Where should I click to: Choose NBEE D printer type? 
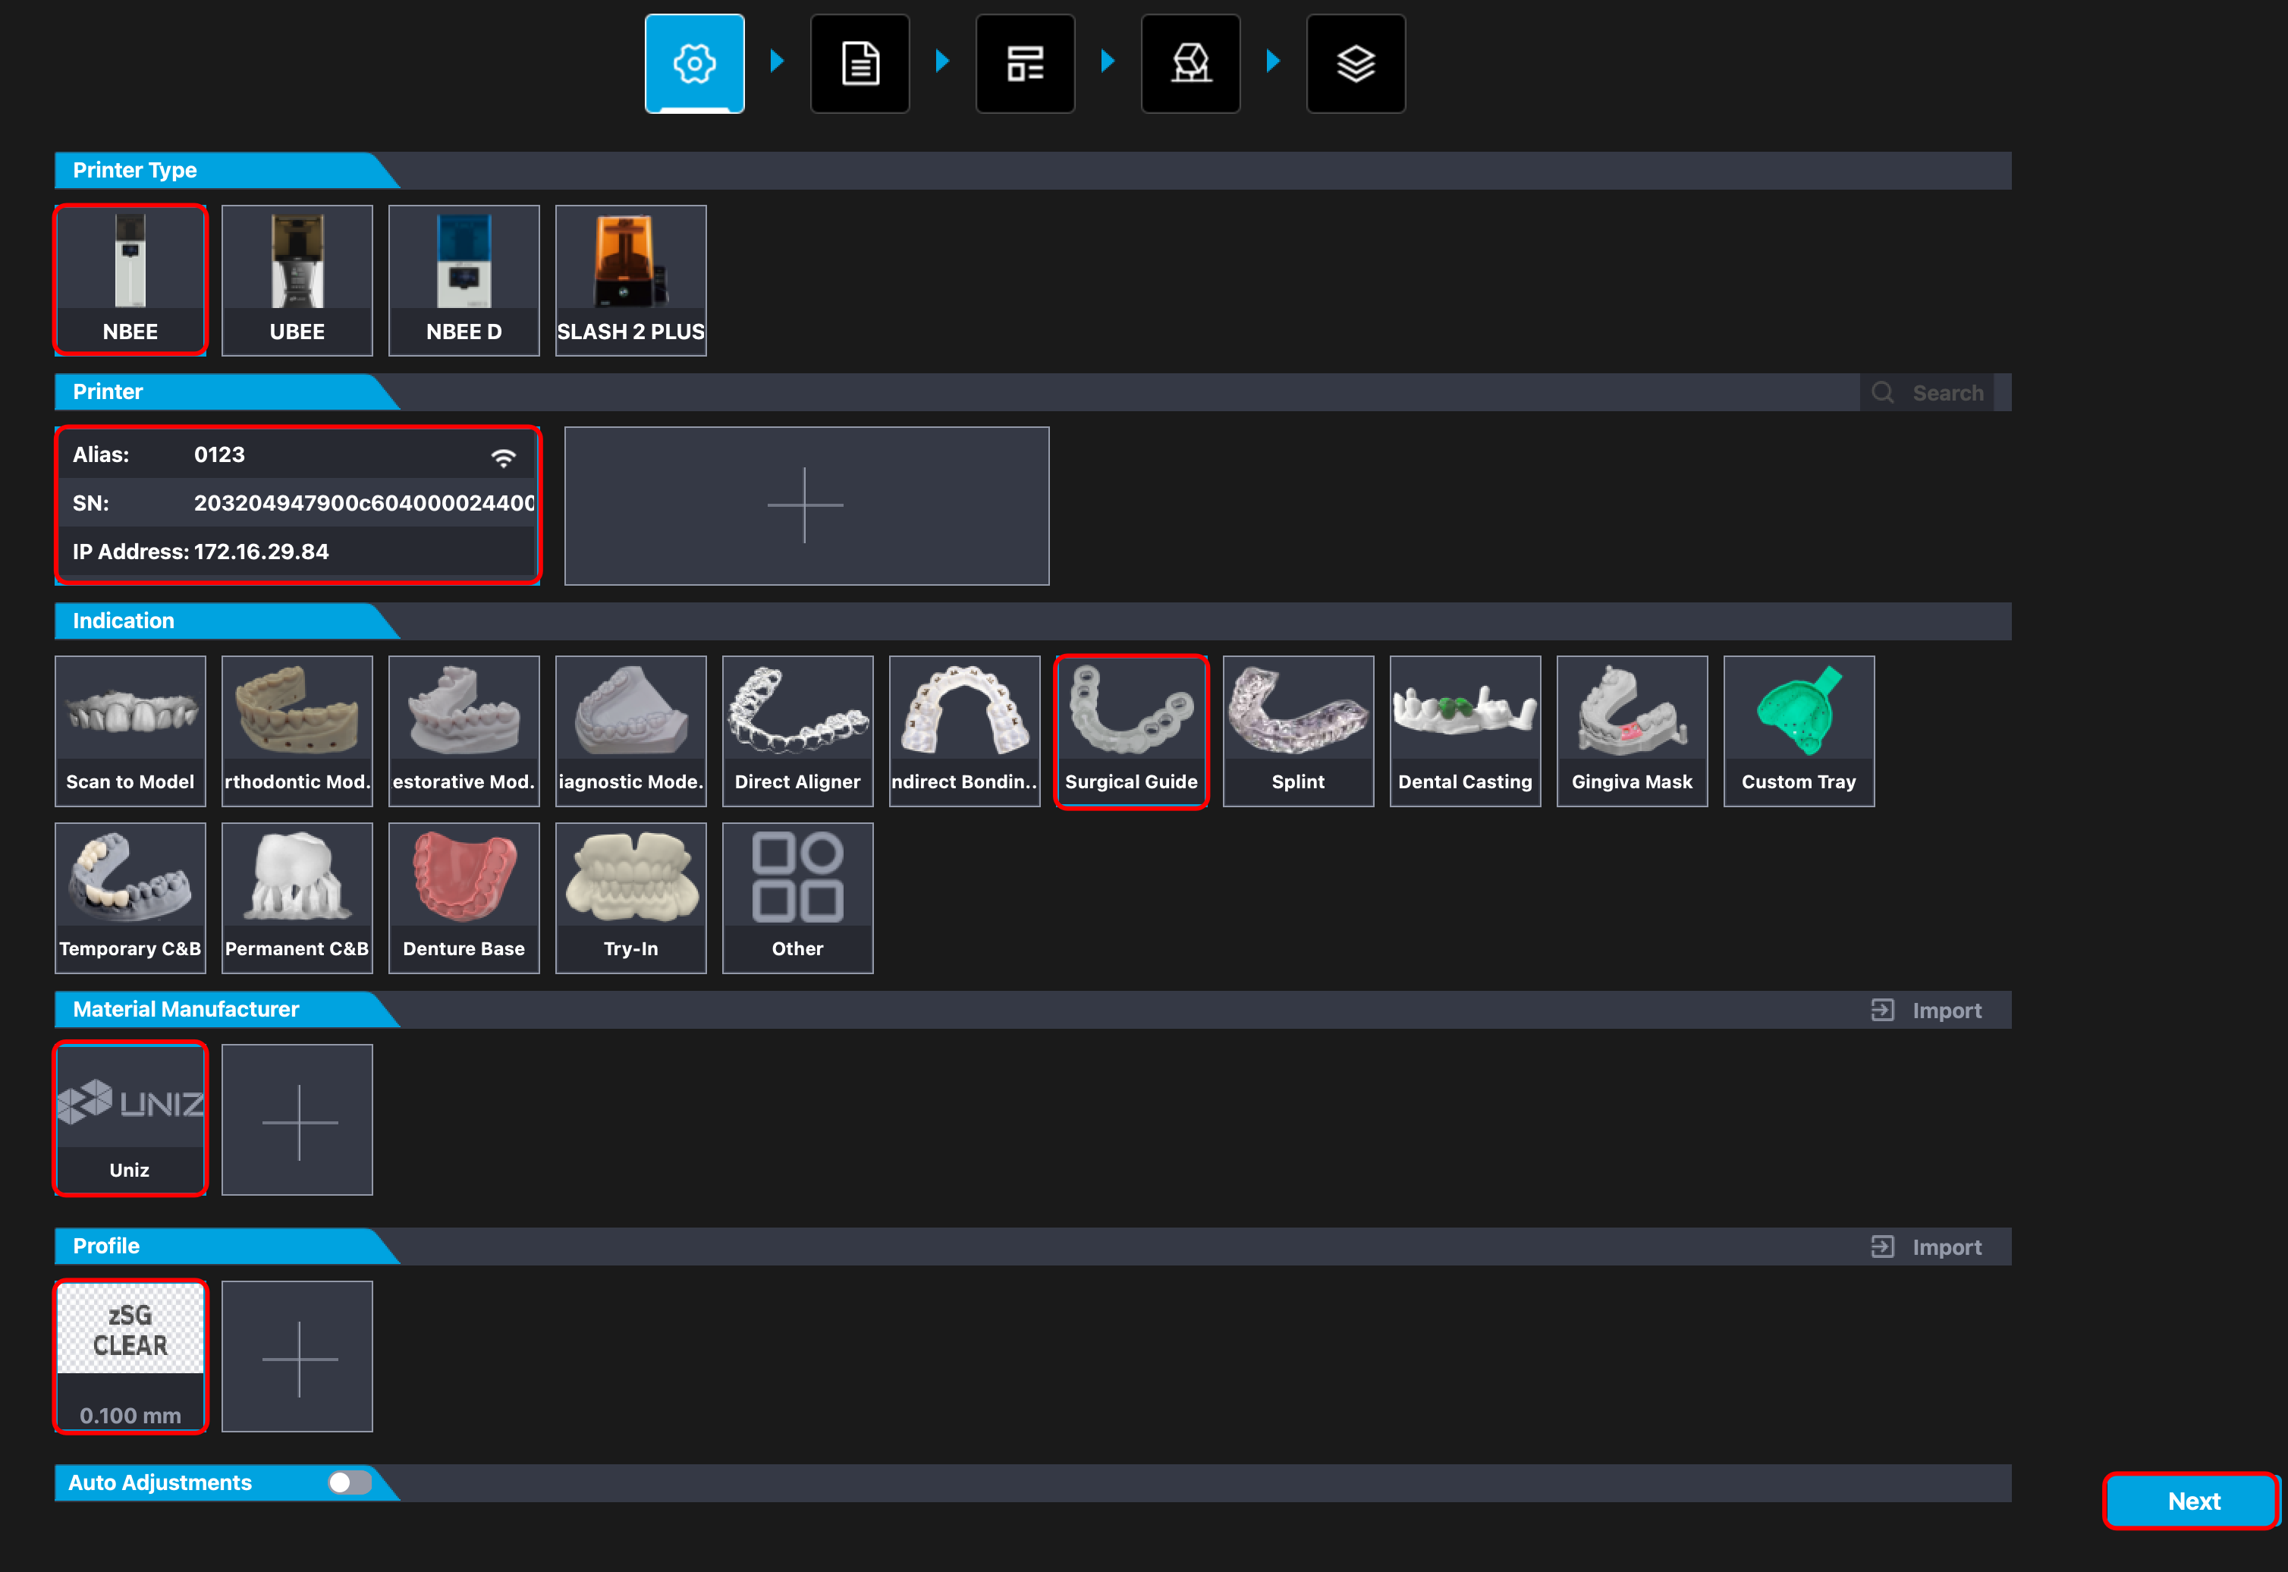(464, 280)
